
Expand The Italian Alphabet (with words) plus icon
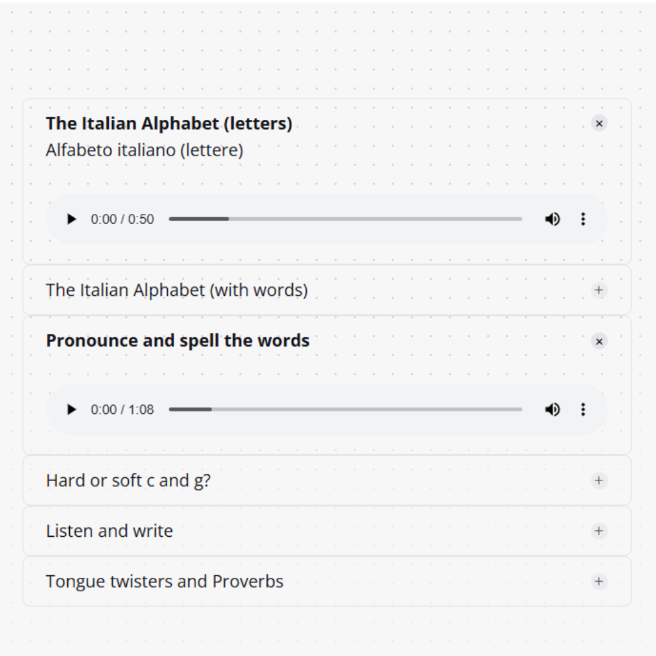(599, 290)
